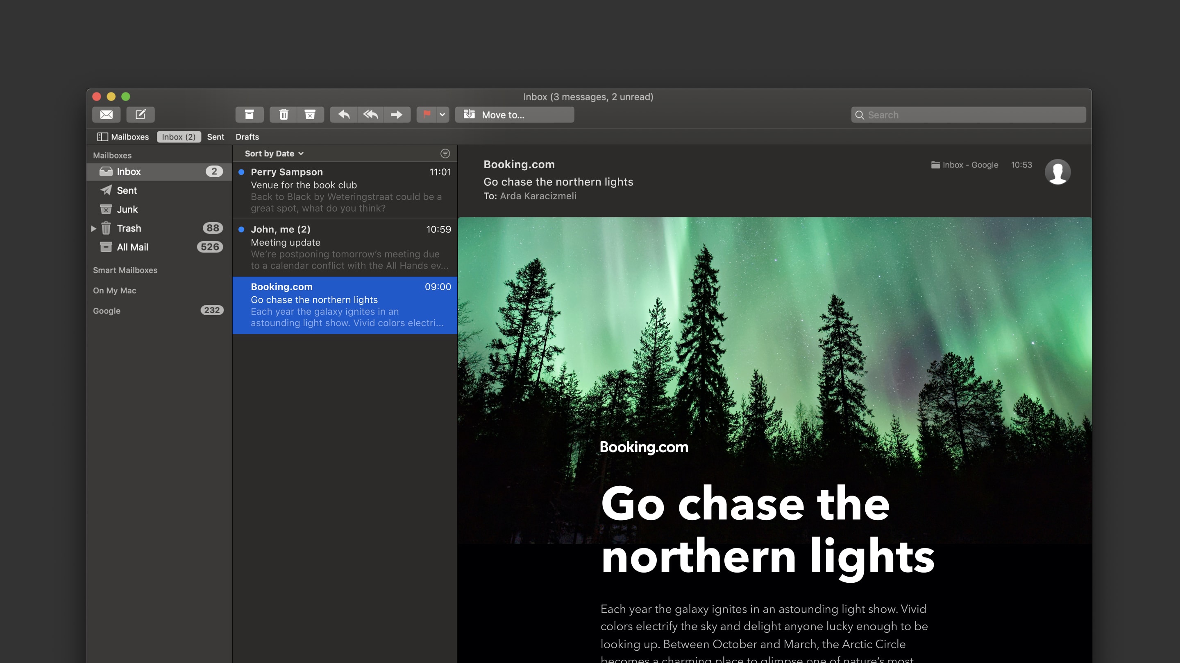Screen dimensions: 1180x663
Task: Archive the selected message
Action: tap(249, 115)
